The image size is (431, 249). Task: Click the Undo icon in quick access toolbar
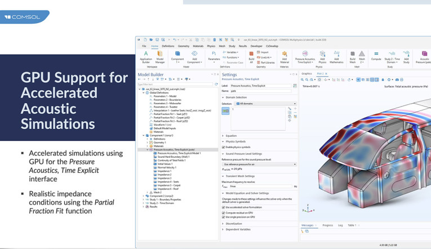click(175, 40)
